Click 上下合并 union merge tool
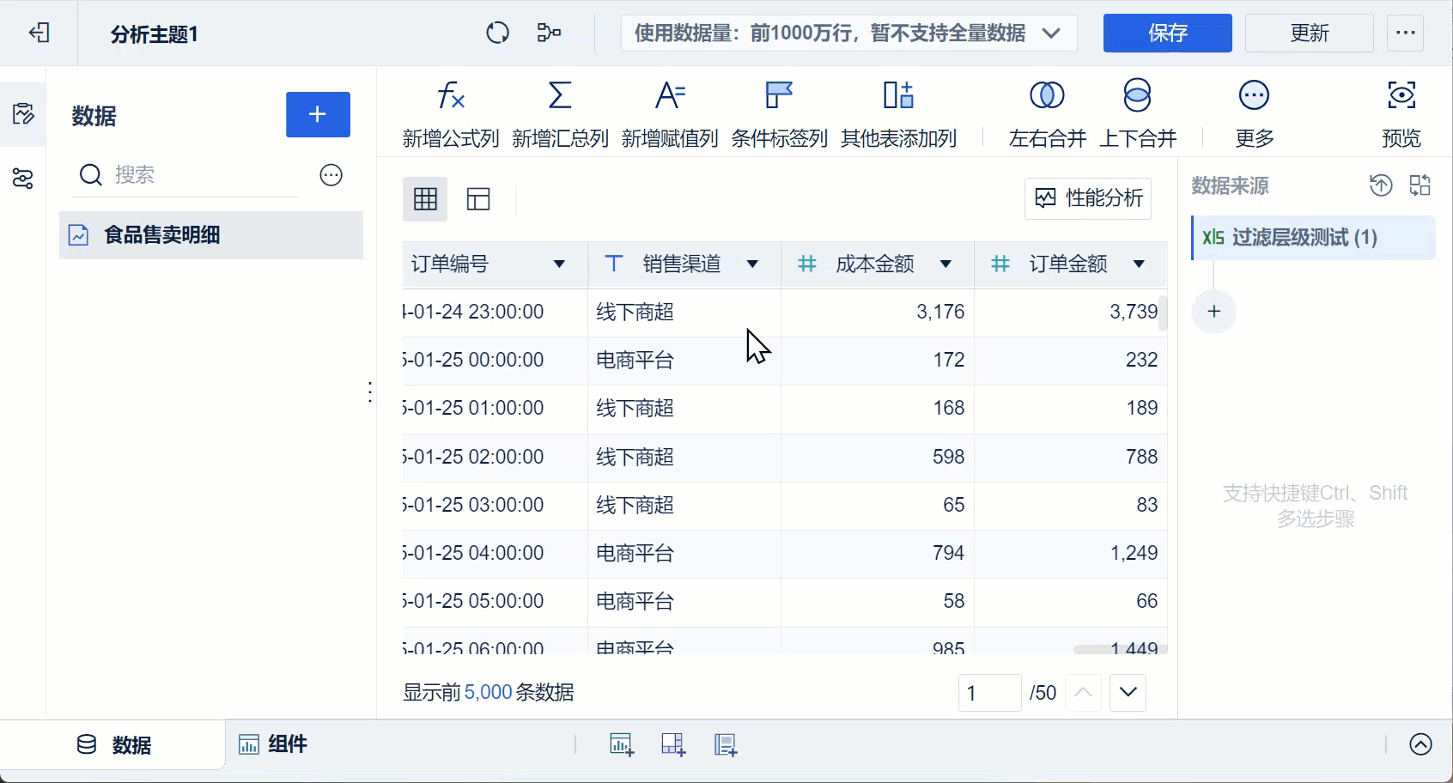The width and height of the screenshot is (1453, 783). (x=1138, y=114)
